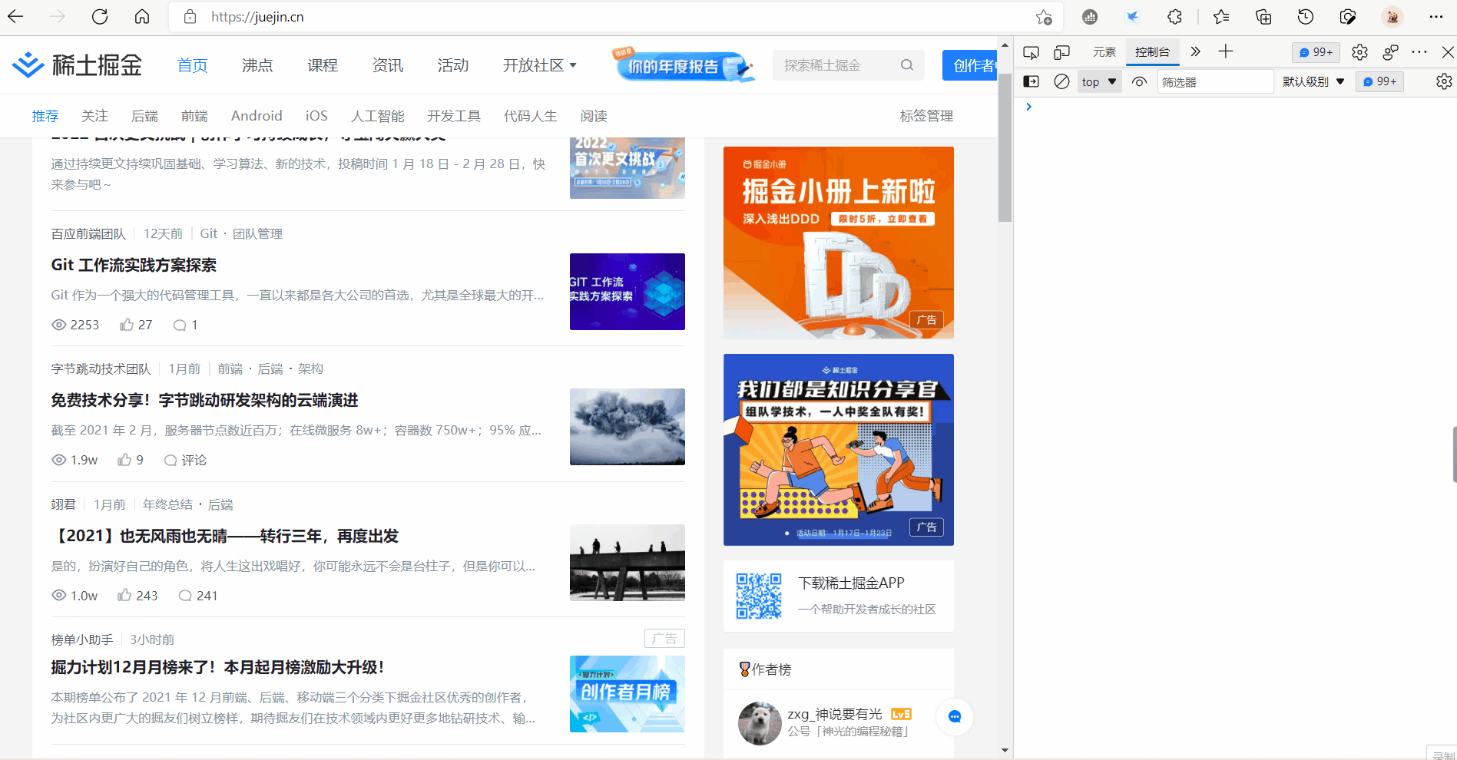Activate DevTools inspect element icon
Viewport: 1457px width, 760px height.
[1031, 52]
